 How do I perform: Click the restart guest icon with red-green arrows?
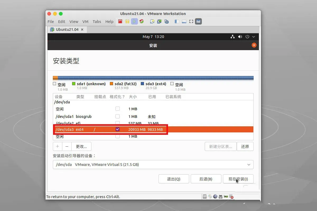pos(142,22)
